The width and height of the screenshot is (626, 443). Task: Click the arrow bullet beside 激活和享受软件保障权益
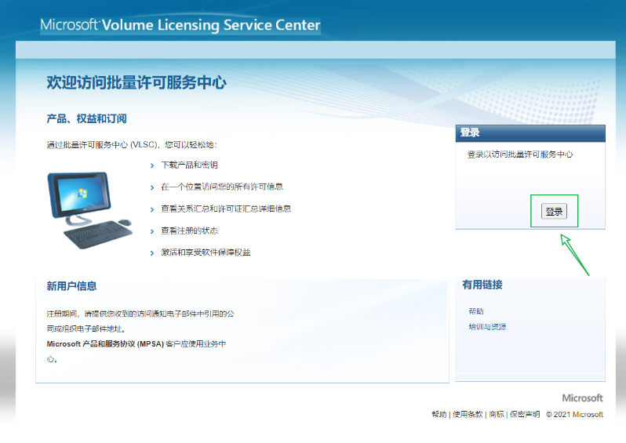152,253
